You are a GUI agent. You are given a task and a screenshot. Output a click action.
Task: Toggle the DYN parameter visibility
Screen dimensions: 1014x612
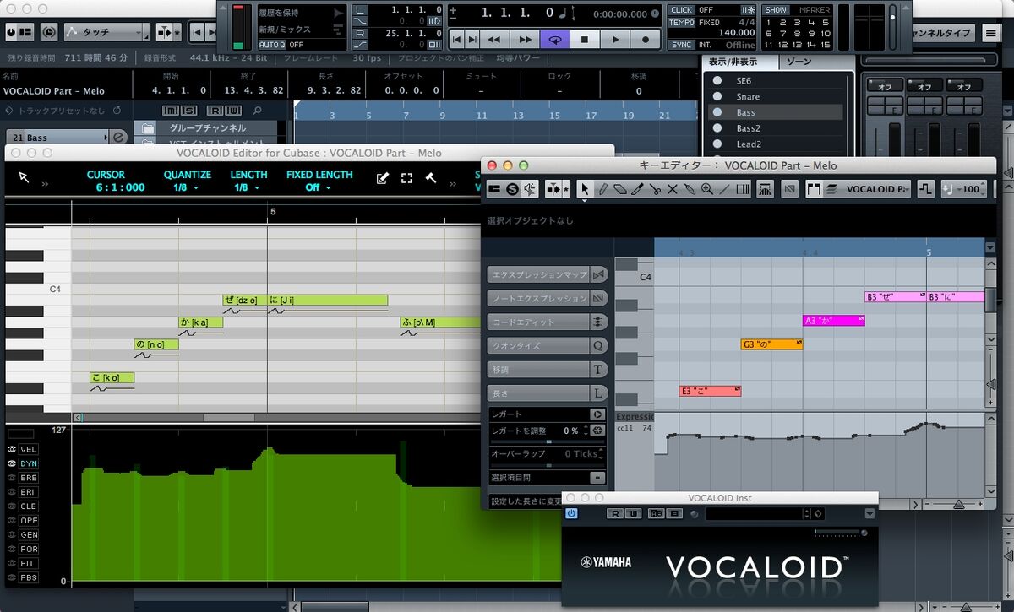[13, 463]
